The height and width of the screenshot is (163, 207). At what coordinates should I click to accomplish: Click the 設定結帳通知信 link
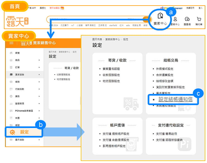coord(175,99)
